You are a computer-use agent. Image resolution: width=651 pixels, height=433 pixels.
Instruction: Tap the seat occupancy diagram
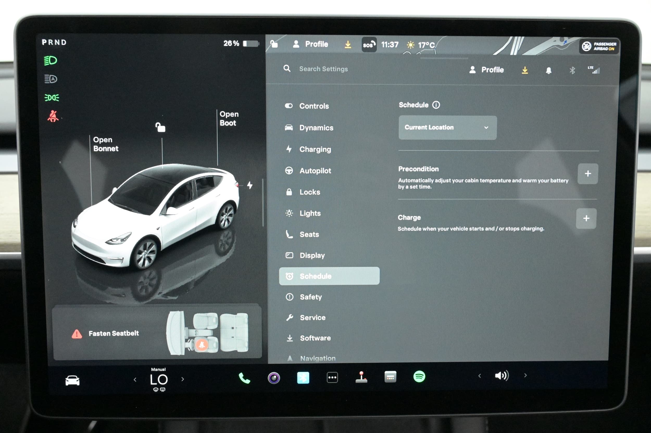(x=207, y=333)
